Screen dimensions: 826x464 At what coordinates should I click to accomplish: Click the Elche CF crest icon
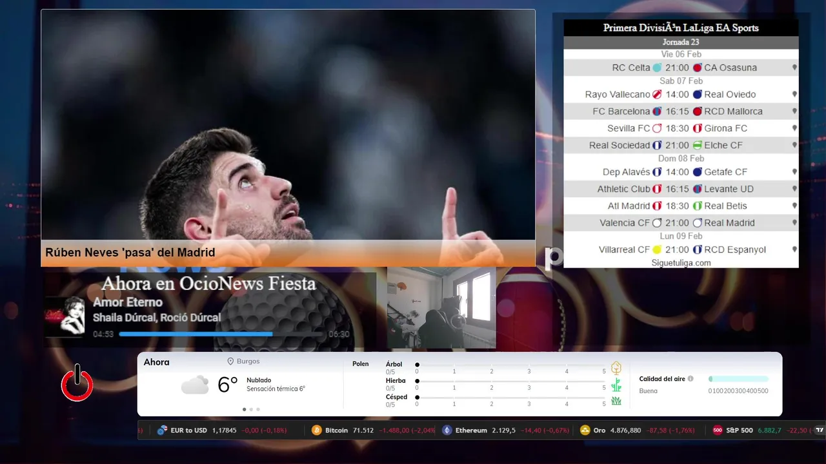[x=697, y=145]
